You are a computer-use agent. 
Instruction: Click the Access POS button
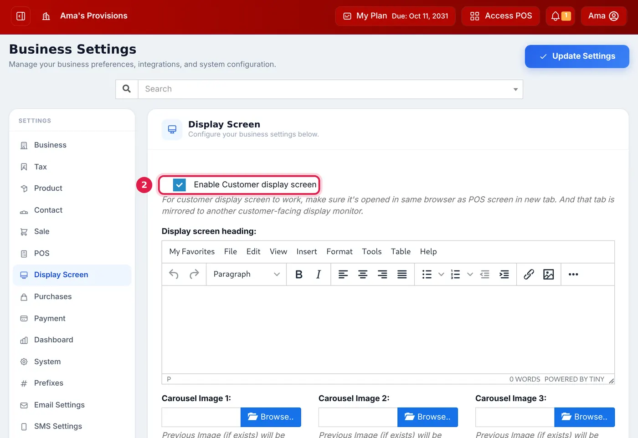pyautogui.click(x=501, y=16)
